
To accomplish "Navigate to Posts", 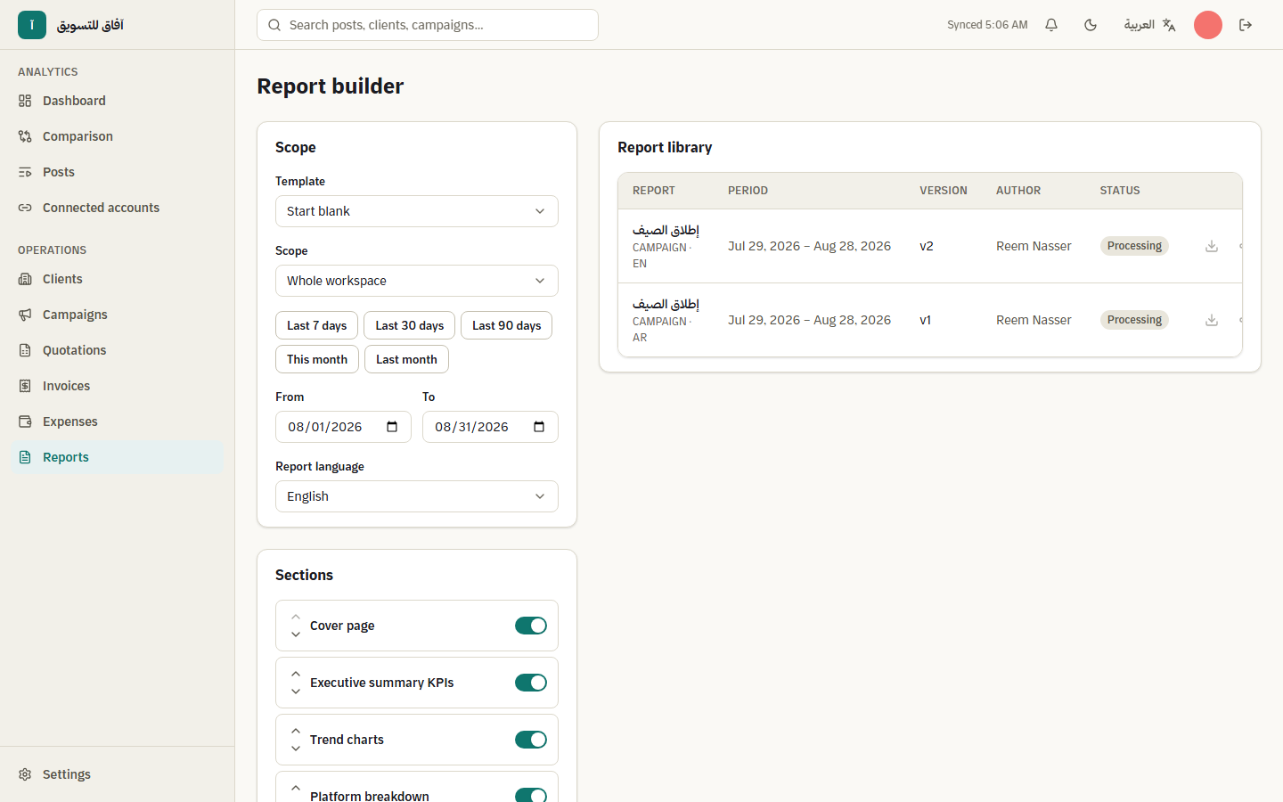I will tap(117, 172).
